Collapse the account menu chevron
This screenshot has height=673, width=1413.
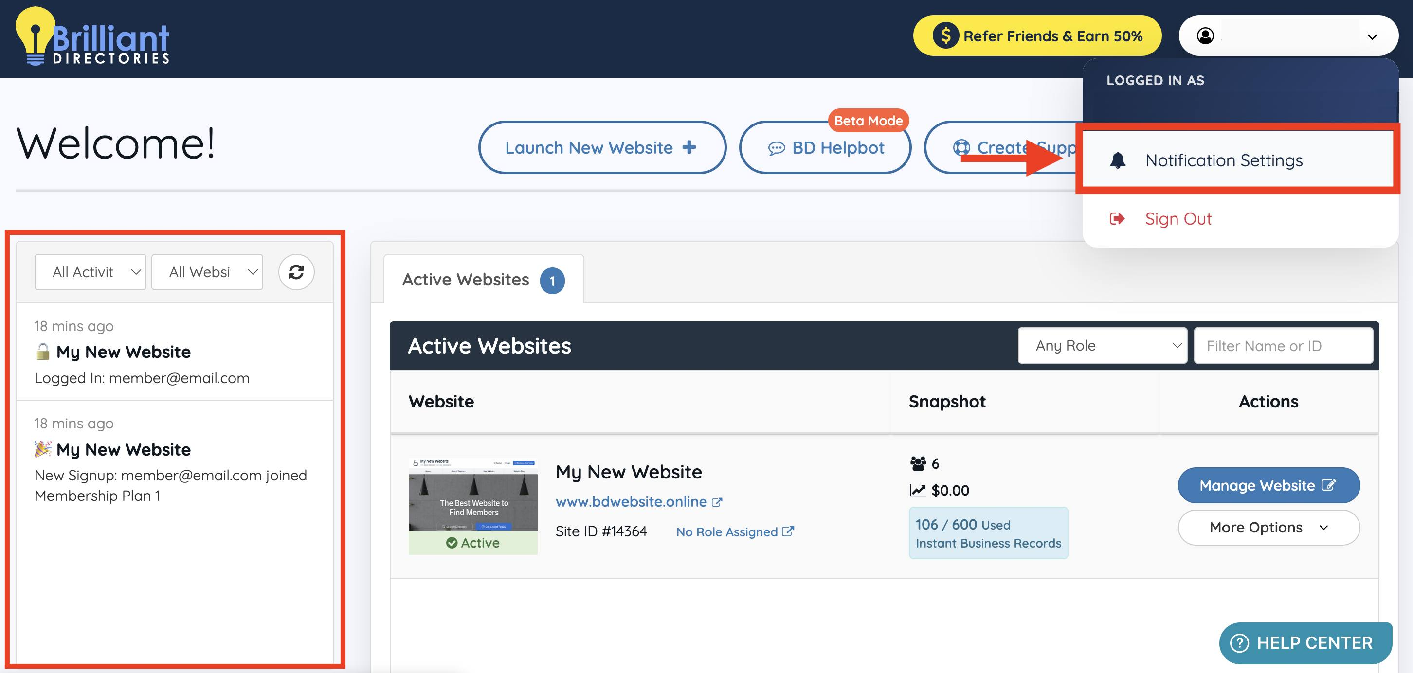pos(1372,37)
